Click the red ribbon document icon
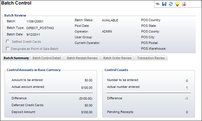This screenshot has height=121, width=202. coord(184,4)
